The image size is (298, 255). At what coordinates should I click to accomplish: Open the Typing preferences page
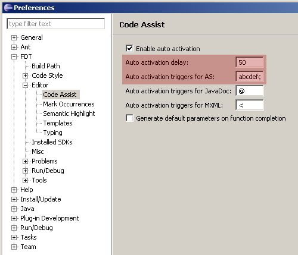coord(52,133)
